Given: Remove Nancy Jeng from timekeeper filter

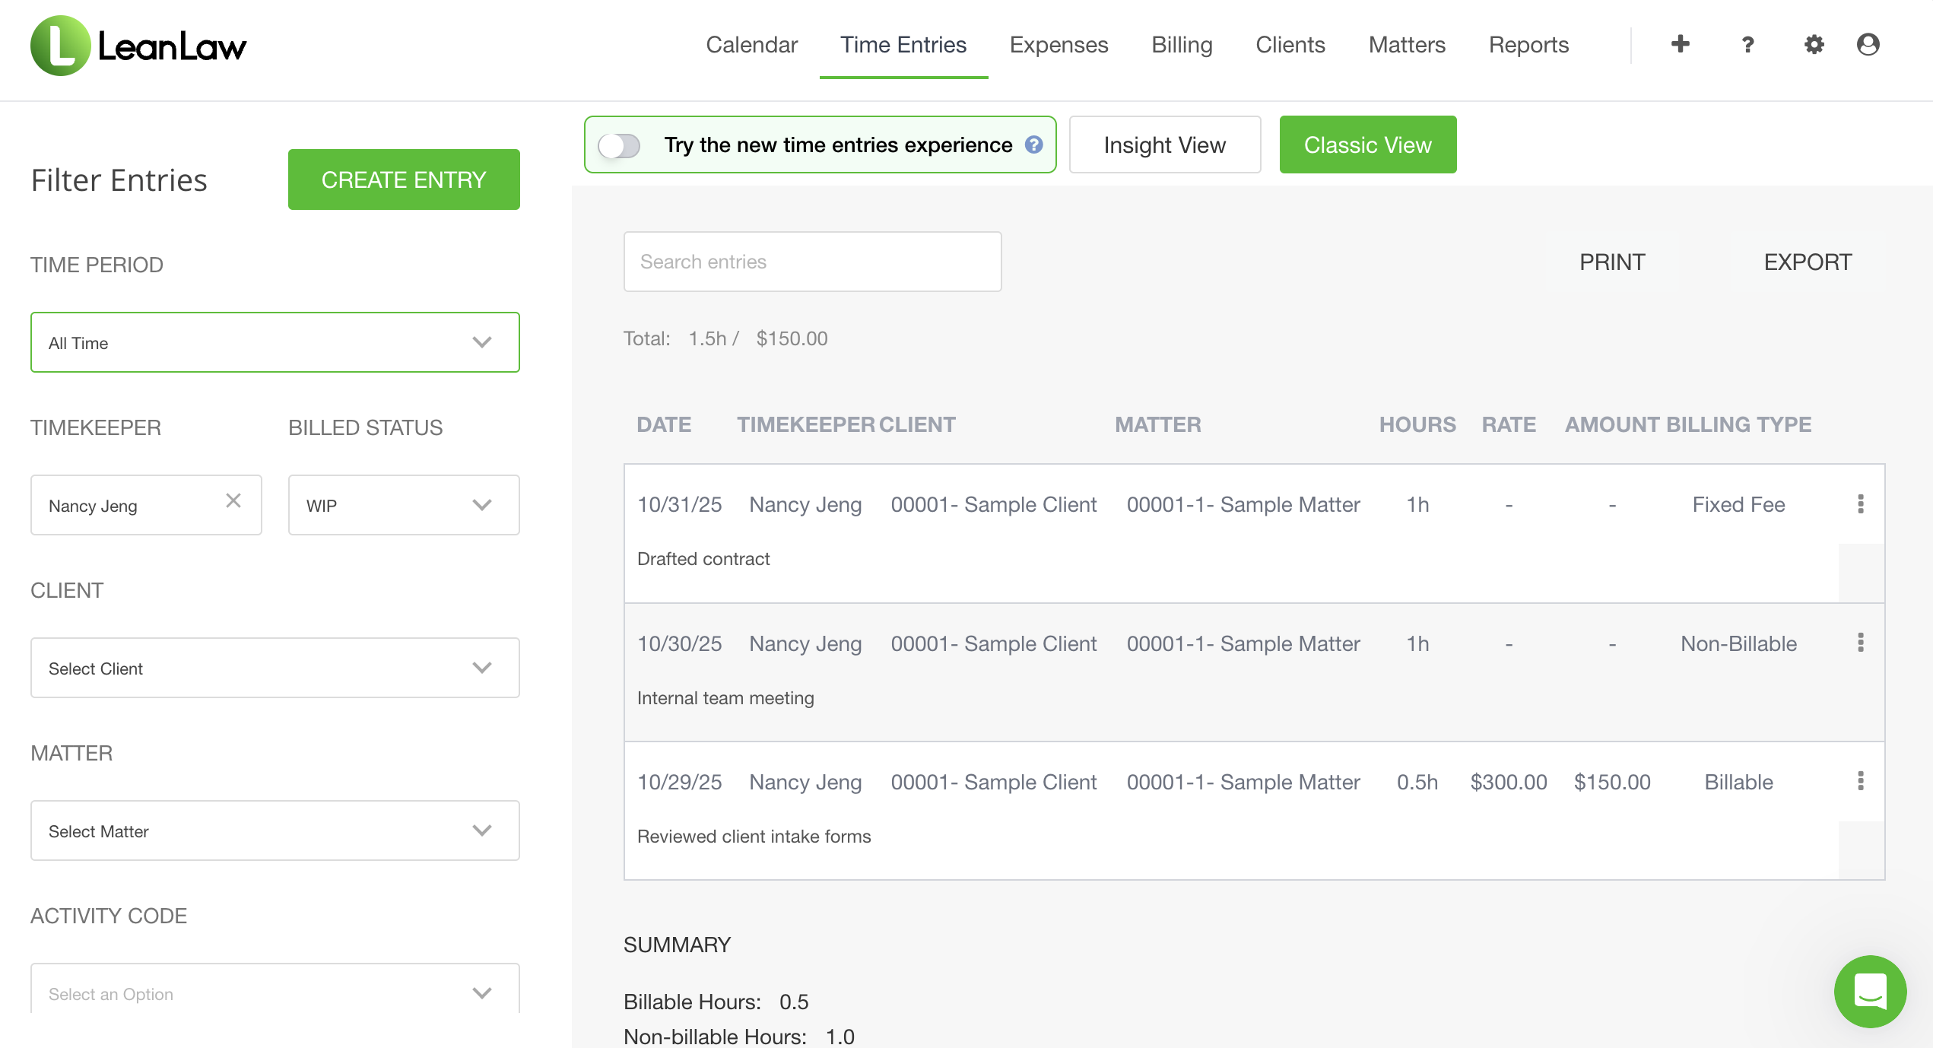Looking at the screenshot, I should pos(233,500).
